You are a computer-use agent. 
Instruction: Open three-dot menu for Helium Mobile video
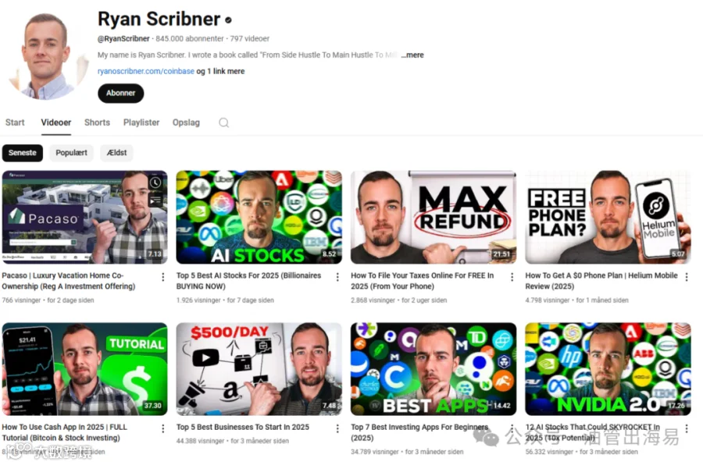[x=687, y=277]
